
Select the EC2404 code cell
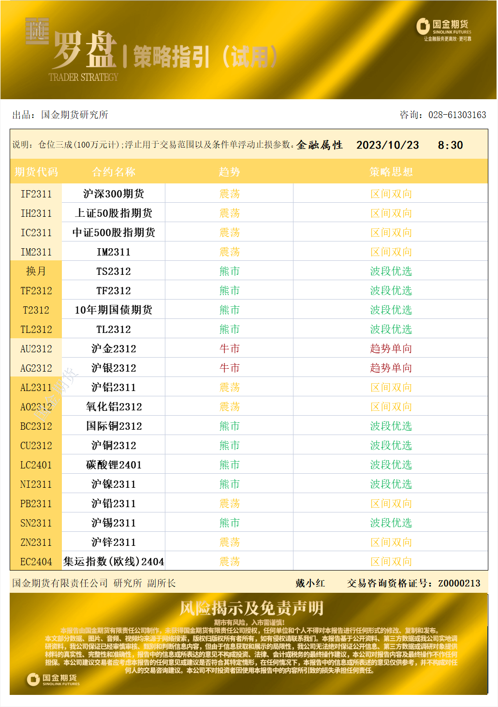coord(36,561)
